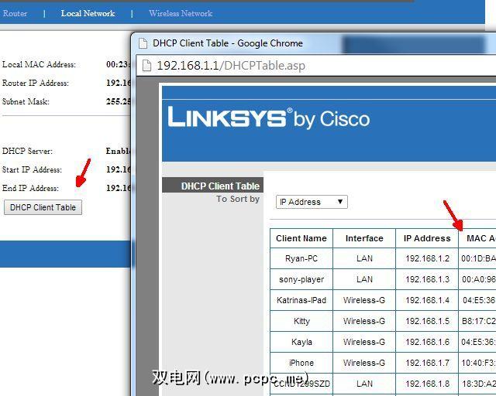Image resolution: width=496 pixels, height=396 pixels.
Task: Click the Wireless-G cell for Kayla
Action: [x=364, y=342]
